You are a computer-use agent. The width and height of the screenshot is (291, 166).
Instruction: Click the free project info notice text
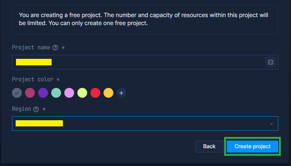pos(144,19)
